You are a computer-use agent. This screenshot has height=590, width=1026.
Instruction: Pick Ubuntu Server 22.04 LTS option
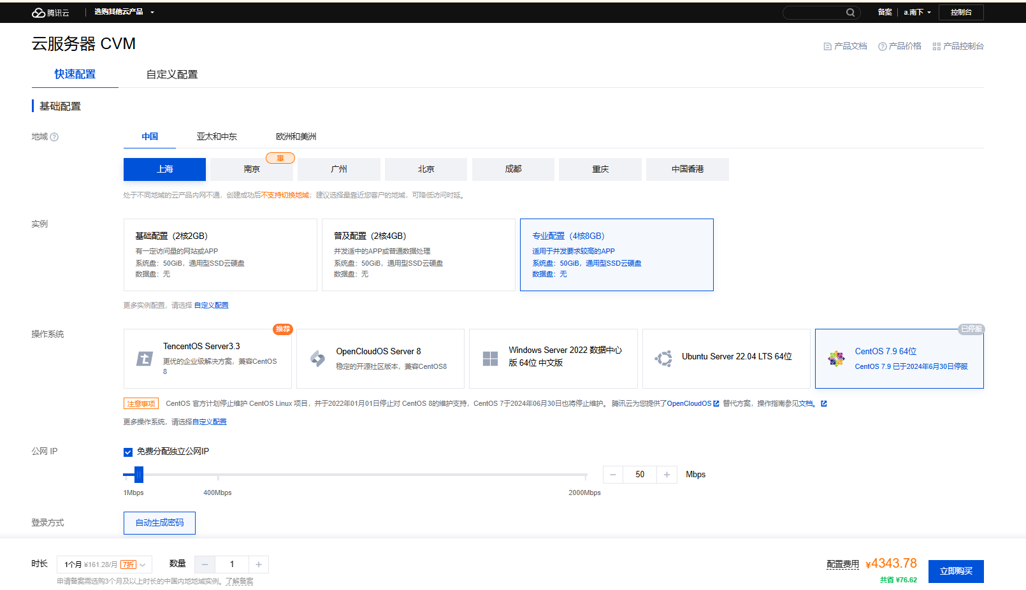click(726, 359)
